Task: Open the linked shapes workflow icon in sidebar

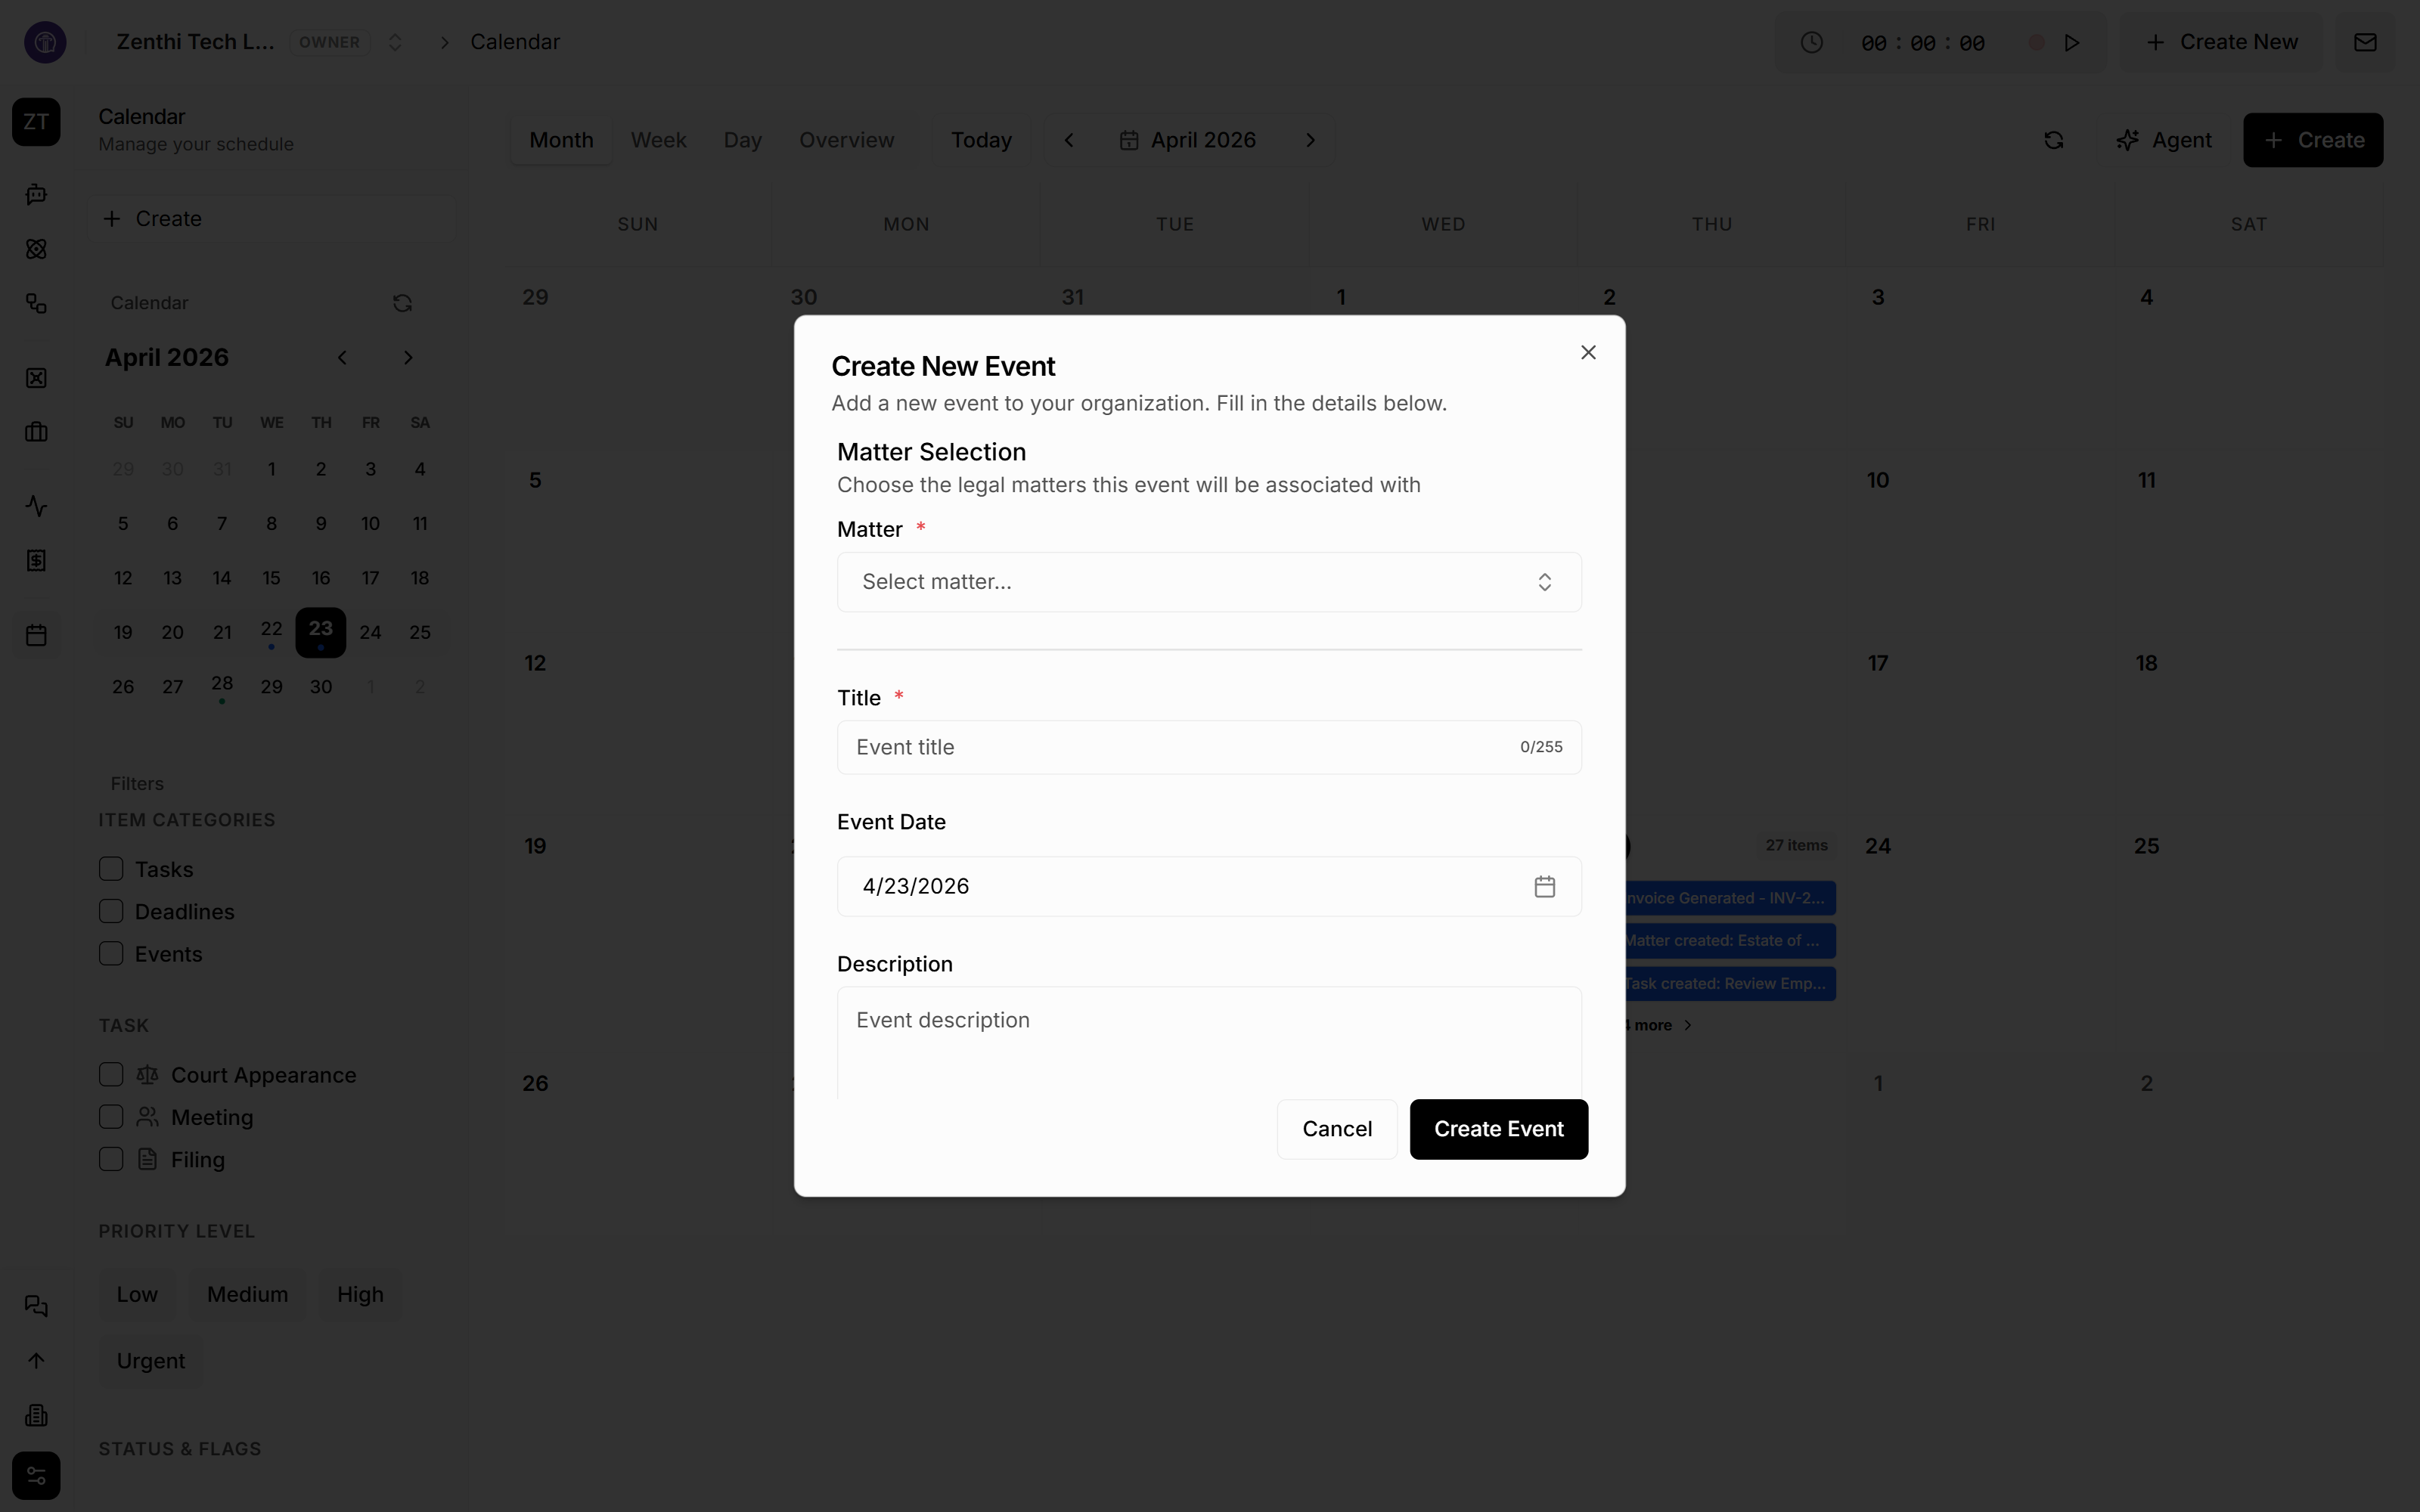Action: pyautogui.click(x=36, y=303)
